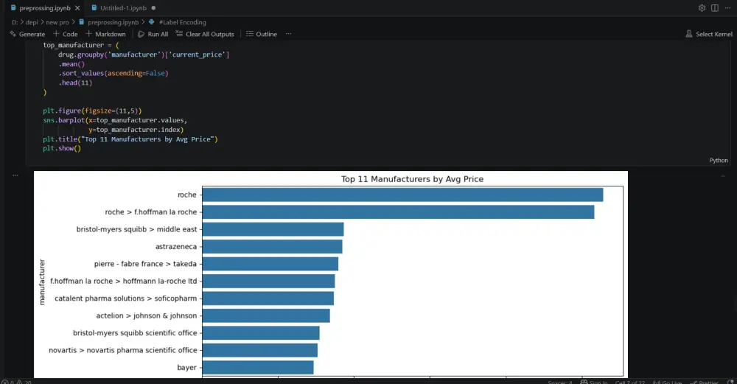Place cursor on 'top_manufacturer = (' line
This screenshot has height=384, width=737.
click(x=81, y=45)
